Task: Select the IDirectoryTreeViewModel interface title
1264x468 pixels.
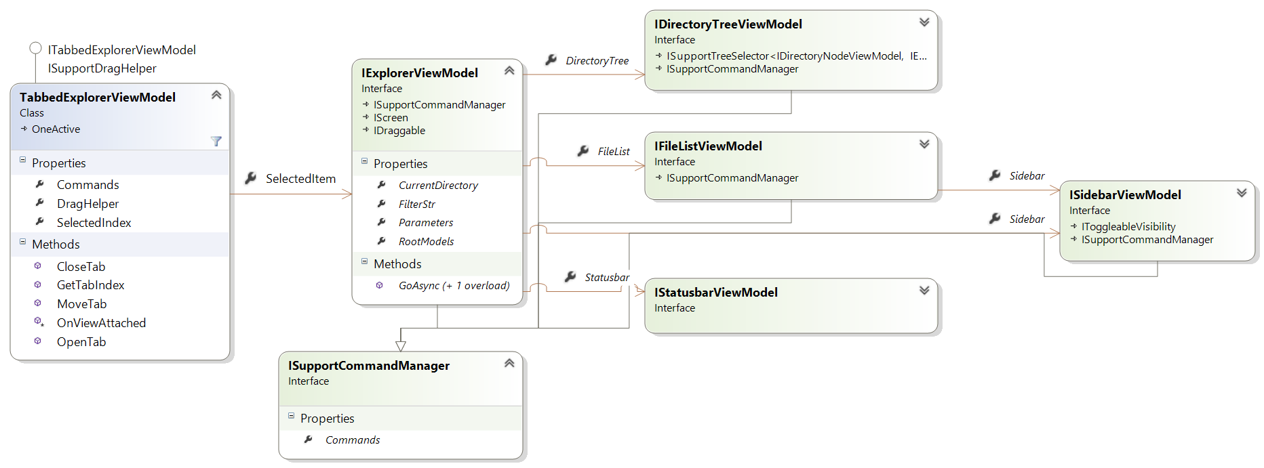Action: pyautogui.click(x=728, y=24)
